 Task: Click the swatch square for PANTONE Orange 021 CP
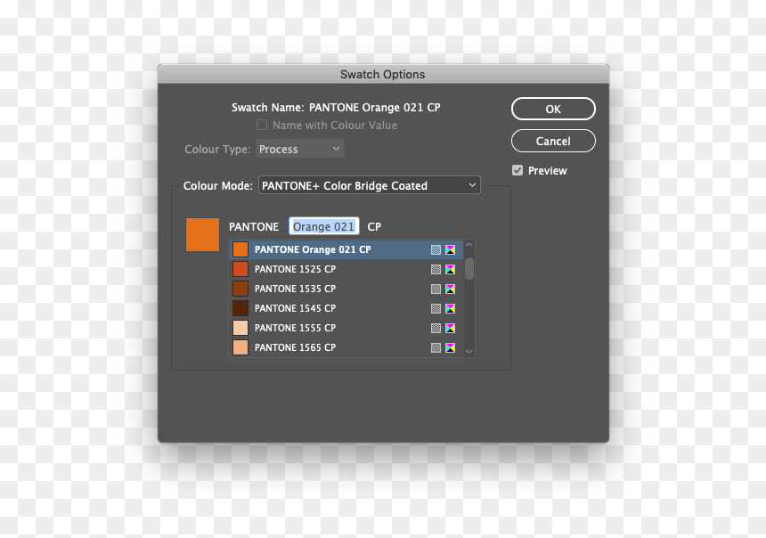point(240,249)
